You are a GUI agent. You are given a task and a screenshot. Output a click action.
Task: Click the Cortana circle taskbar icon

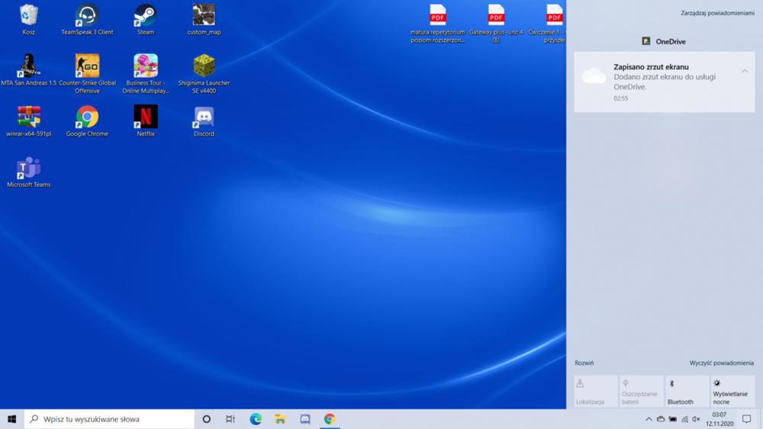(206, 419)
